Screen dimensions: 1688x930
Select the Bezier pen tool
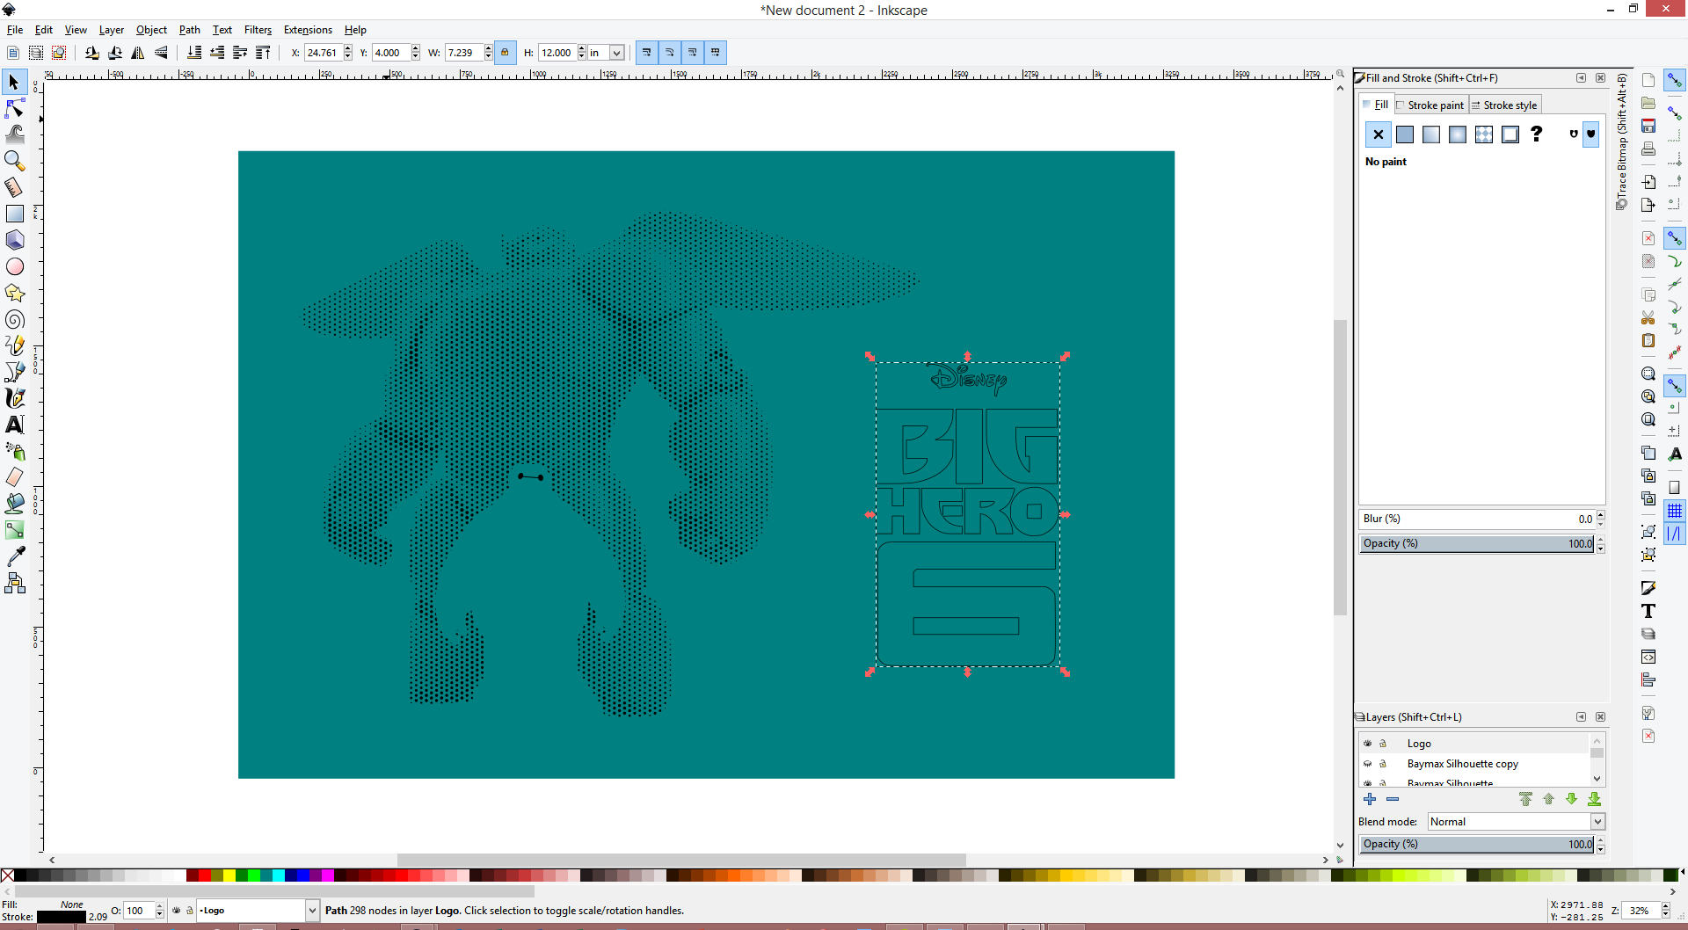point(15,372)
